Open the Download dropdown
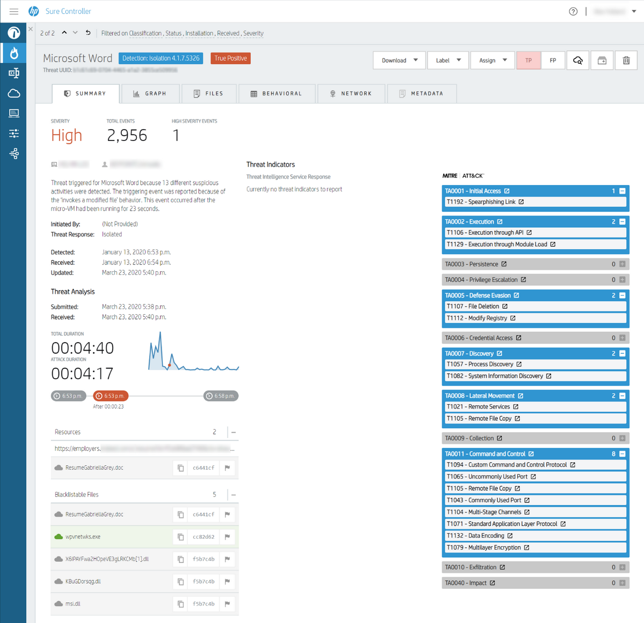Viewport: 644px width, 623px height. (x=399, y=61)
